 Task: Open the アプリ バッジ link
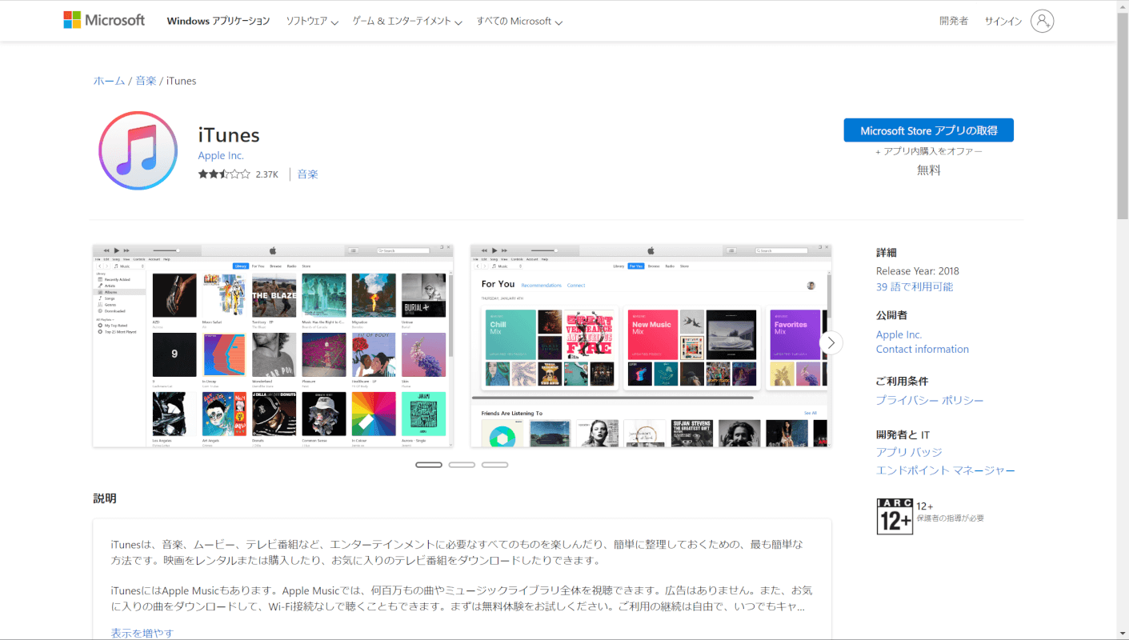(909, 452)
